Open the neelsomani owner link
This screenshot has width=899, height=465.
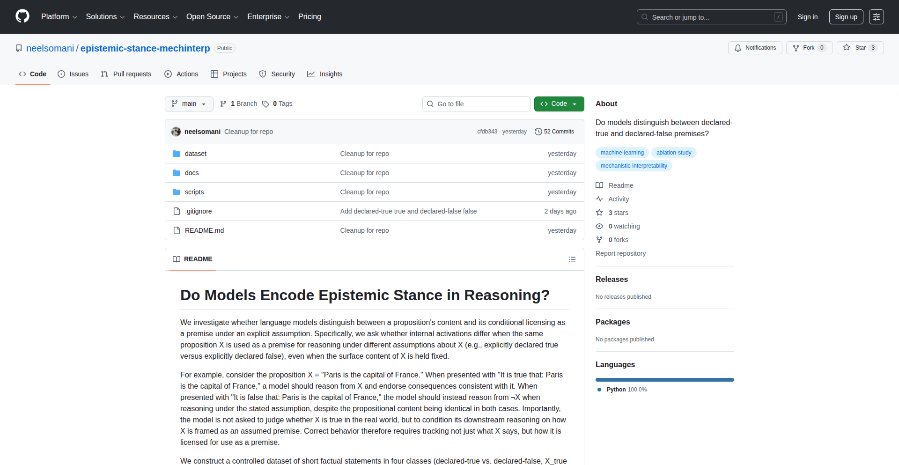tap(50, 48)
